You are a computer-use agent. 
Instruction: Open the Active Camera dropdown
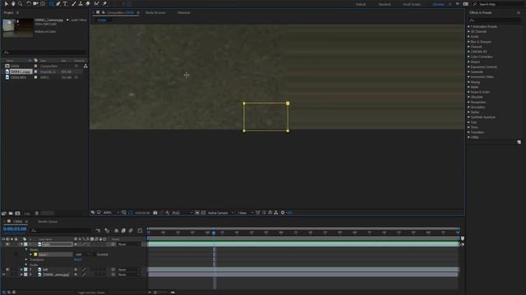click(x=220, y=213)
